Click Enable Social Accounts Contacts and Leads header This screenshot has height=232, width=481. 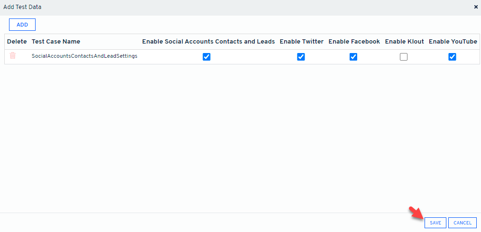coord(208,42)
